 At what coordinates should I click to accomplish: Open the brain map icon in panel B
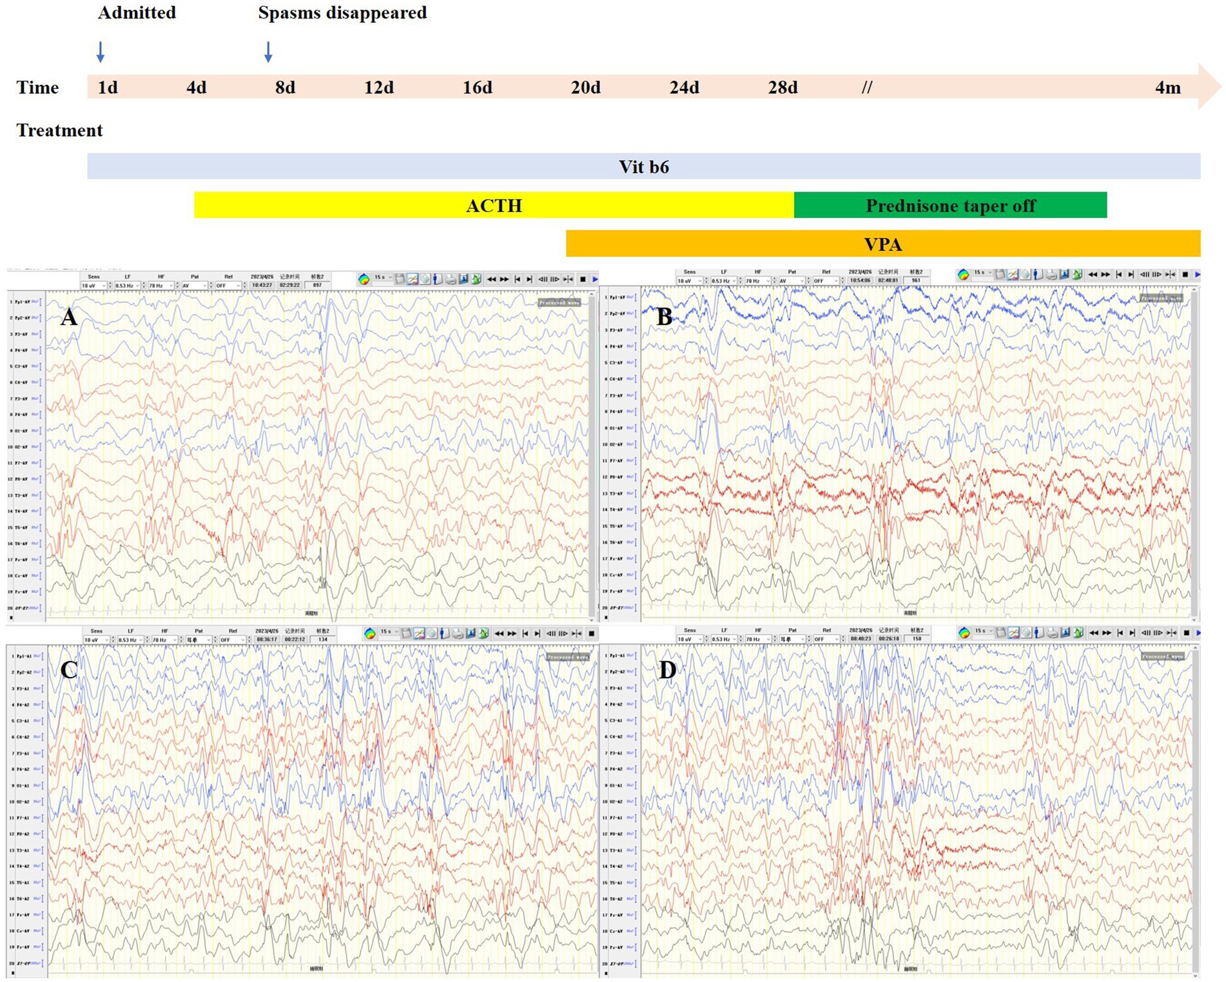[963, 275]
